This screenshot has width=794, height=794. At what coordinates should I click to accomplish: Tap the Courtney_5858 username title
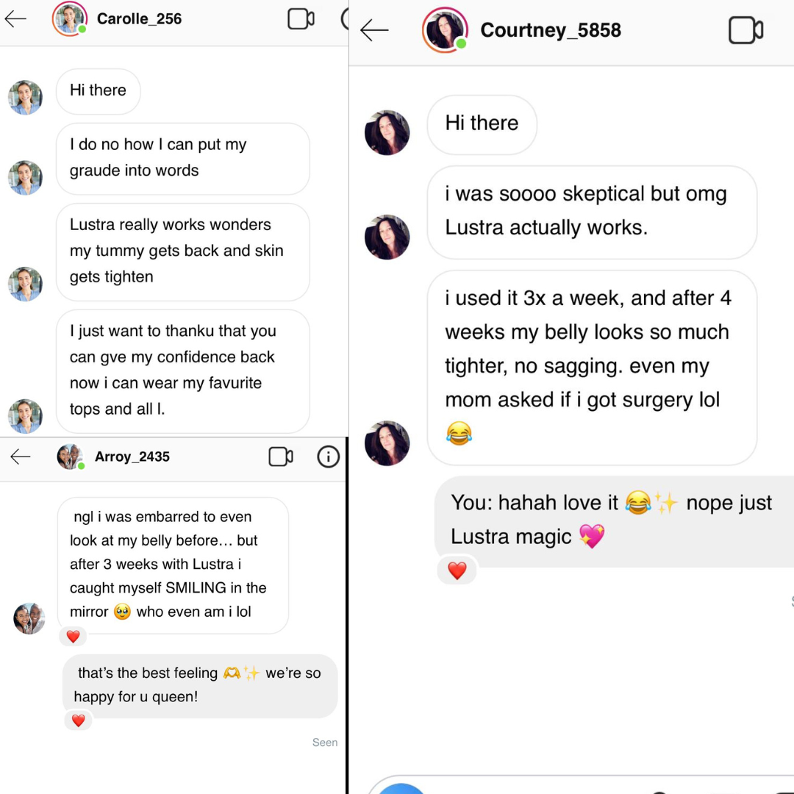[x=551, y=30]
